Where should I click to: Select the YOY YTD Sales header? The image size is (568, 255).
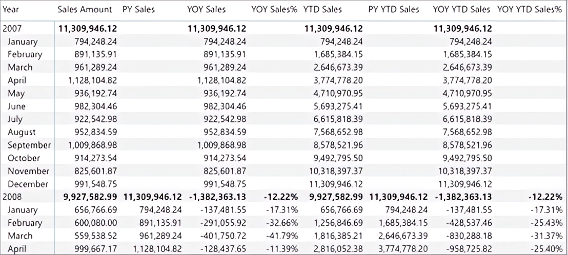461,10
